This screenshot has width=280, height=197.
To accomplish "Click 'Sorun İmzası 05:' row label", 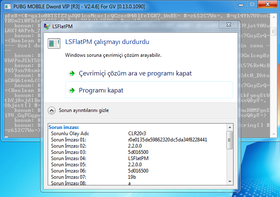I will coord(68,165).
